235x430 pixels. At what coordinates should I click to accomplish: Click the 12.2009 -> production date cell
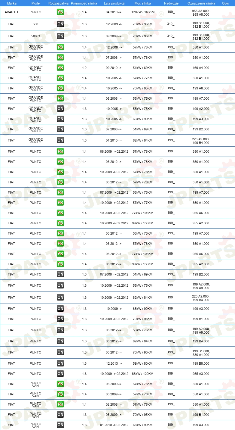click(x=114, y=24)
